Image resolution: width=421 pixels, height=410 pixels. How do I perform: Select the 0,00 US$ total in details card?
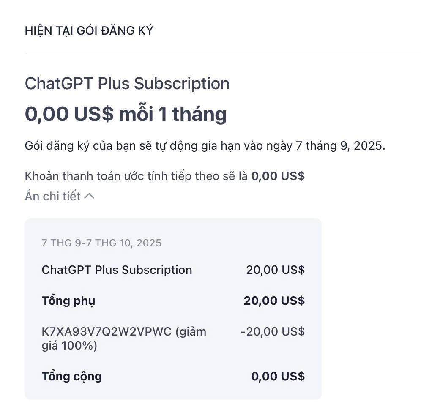(x=278, y=376)
